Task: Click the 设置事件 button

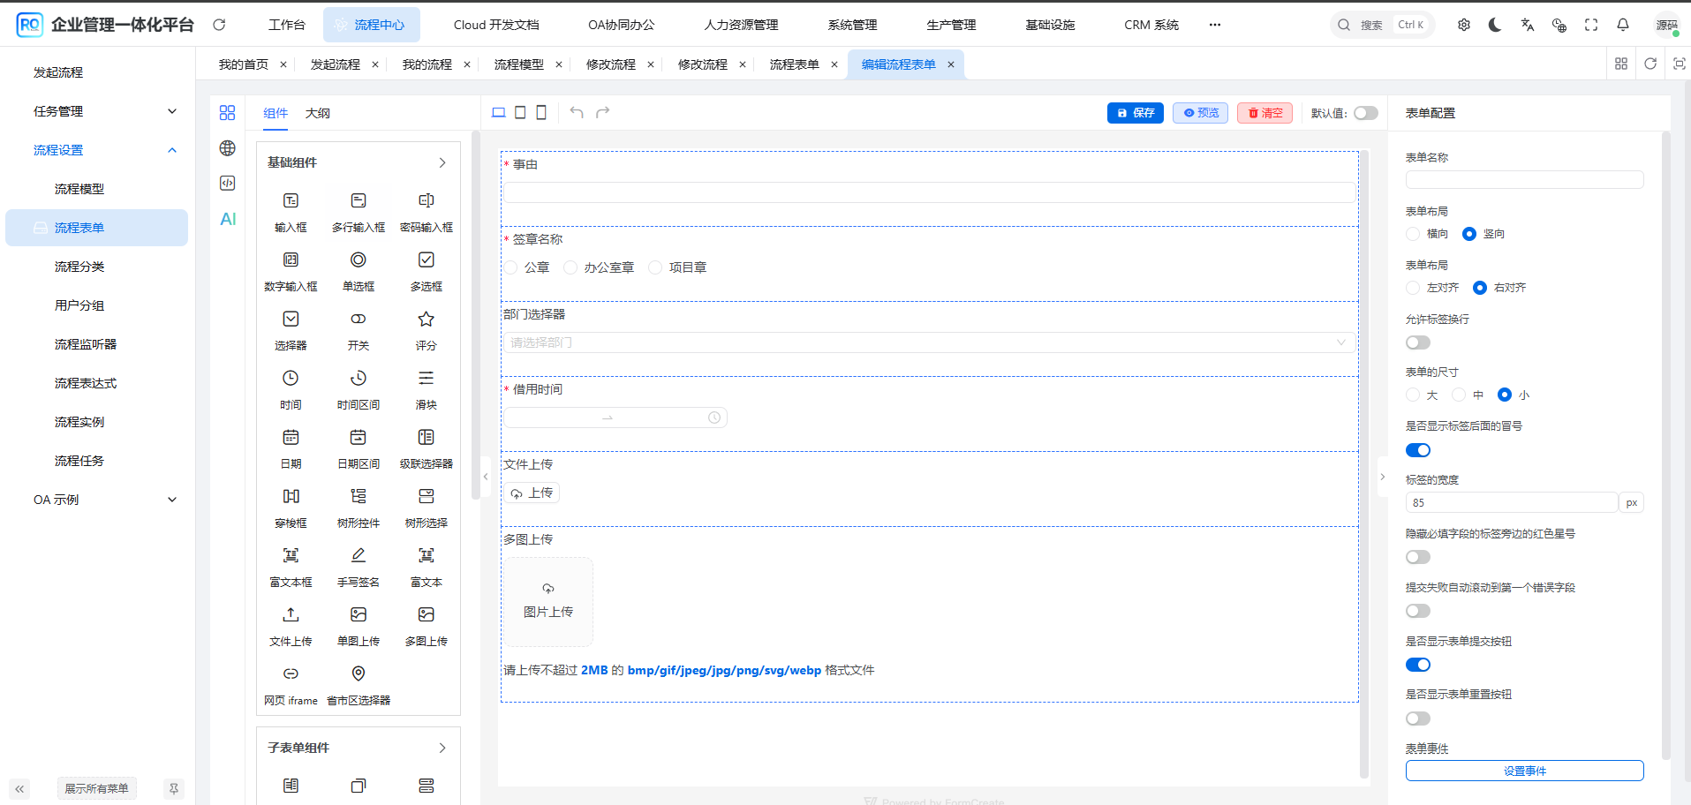Action: click(1524, 771)
